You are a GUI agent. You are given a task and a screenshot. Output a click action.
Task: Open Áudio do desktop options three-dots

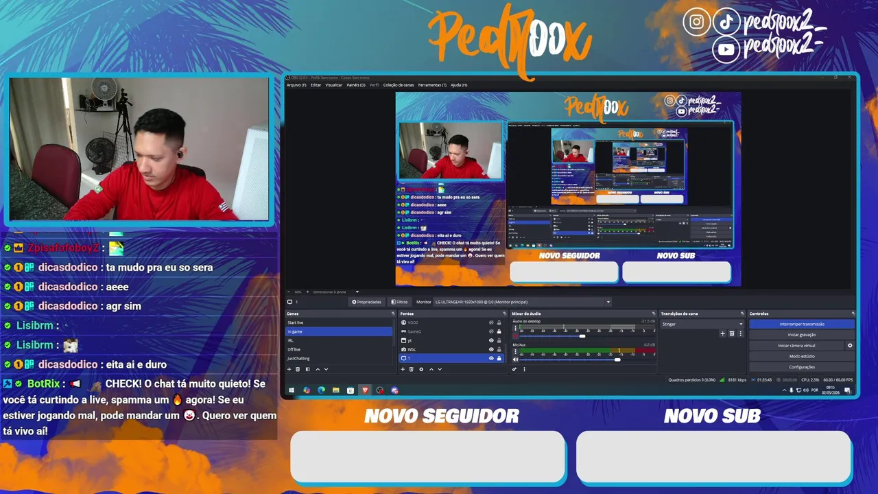[x=515, y=327]
